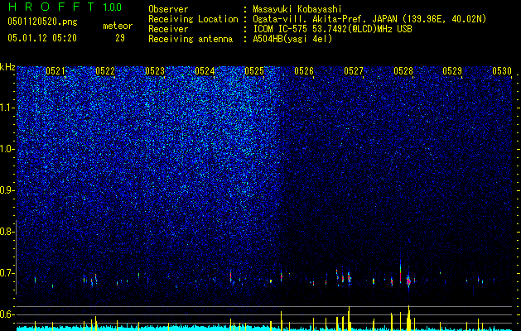Select antenna A504HB(yagi 4el) text

pyautogui.click(x=292, y=39)
